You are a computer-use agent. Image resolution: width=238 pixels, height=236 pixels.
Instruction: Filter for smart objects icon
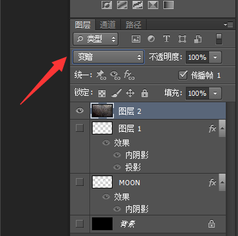coord(197,39)
